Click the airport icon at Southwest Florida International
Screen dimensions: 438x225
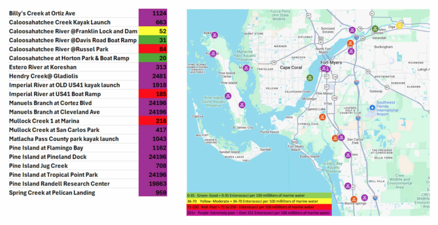click(372, 107)
